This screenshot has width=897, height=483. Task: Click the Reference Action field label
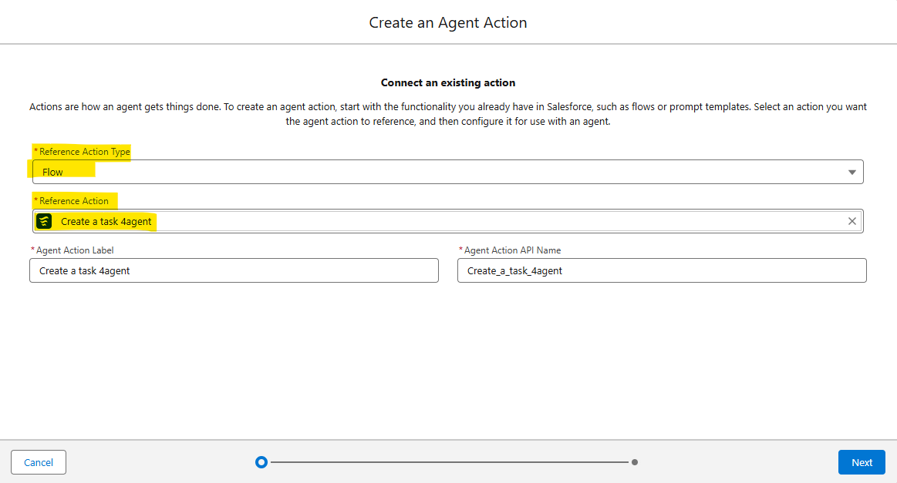(x=73, y=201)
